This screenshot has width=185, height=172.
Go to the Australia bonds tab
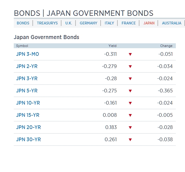click(172, 23)
